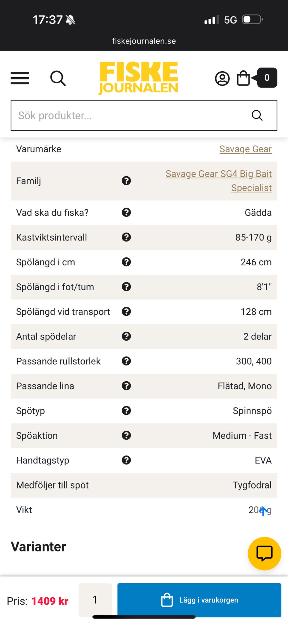The image size is (288, 624).
Task: Tap the header search magnifier icon
Action: (58, 78)
